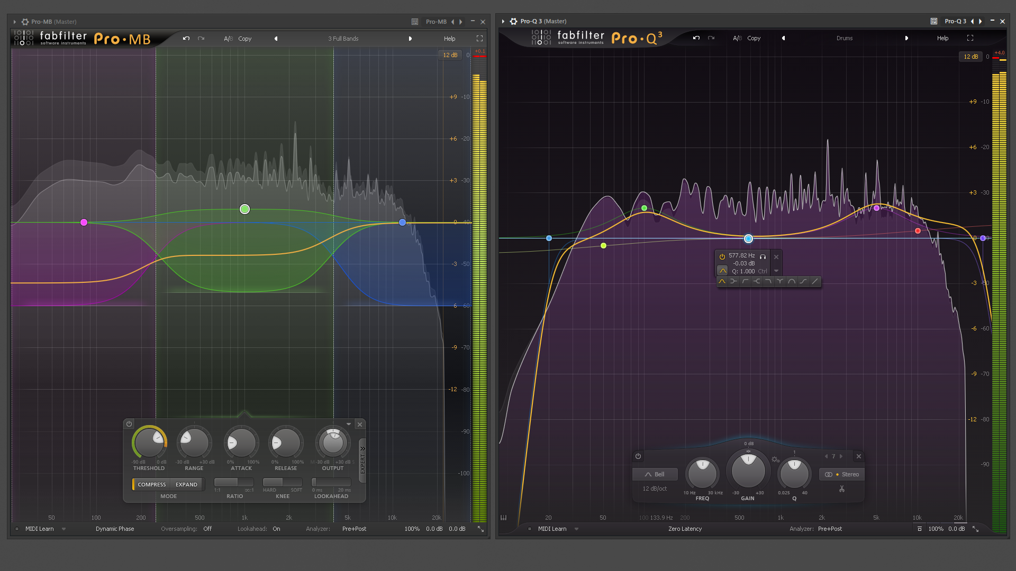
Task: Click Copy in the Pro-MB toolbar
Action: tap(244, 39)
